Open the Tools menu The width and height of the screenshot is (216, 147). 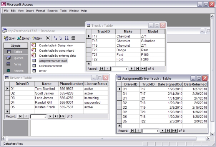coord(63,11)
